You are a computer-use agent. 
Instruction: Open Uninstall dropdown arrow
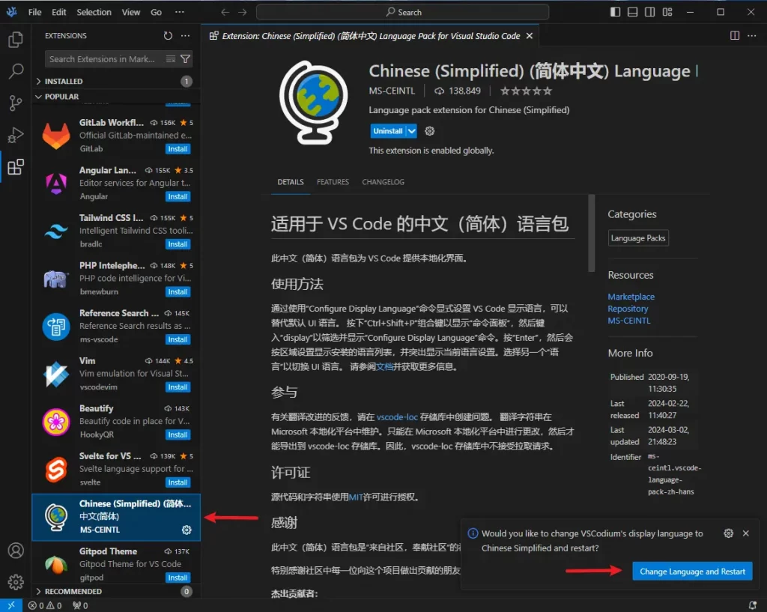[x=411, y=131]
